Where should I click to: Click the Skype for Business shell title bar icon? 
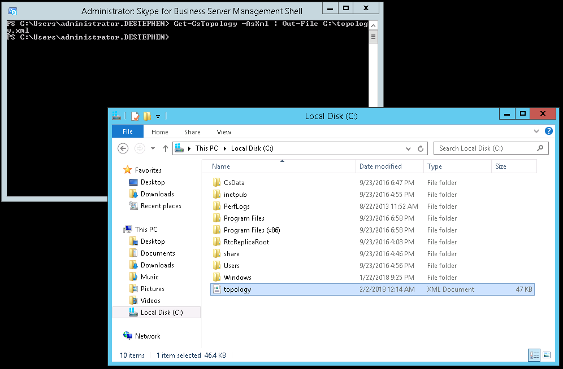(12, 11)
